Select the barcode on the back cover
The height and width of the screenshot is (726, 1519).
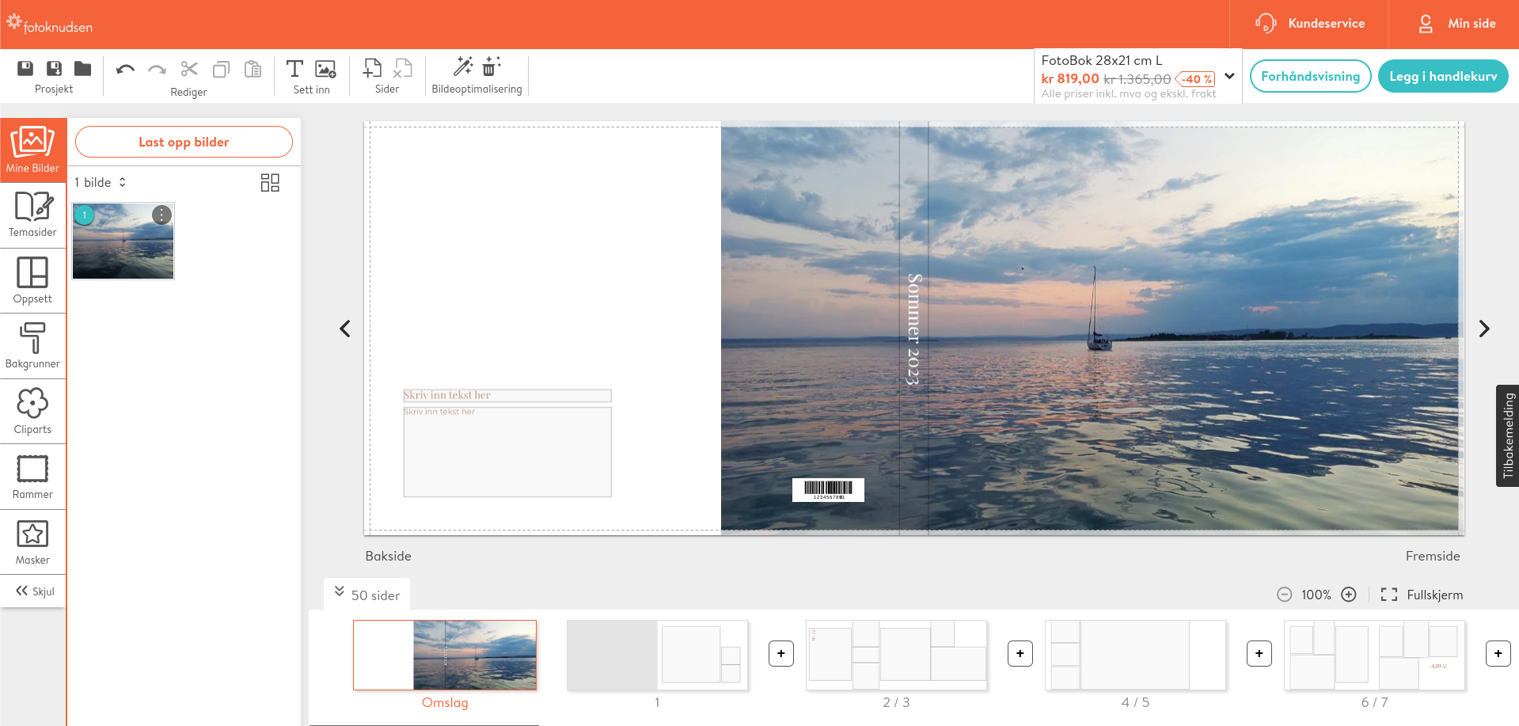[x=828, y=490]
